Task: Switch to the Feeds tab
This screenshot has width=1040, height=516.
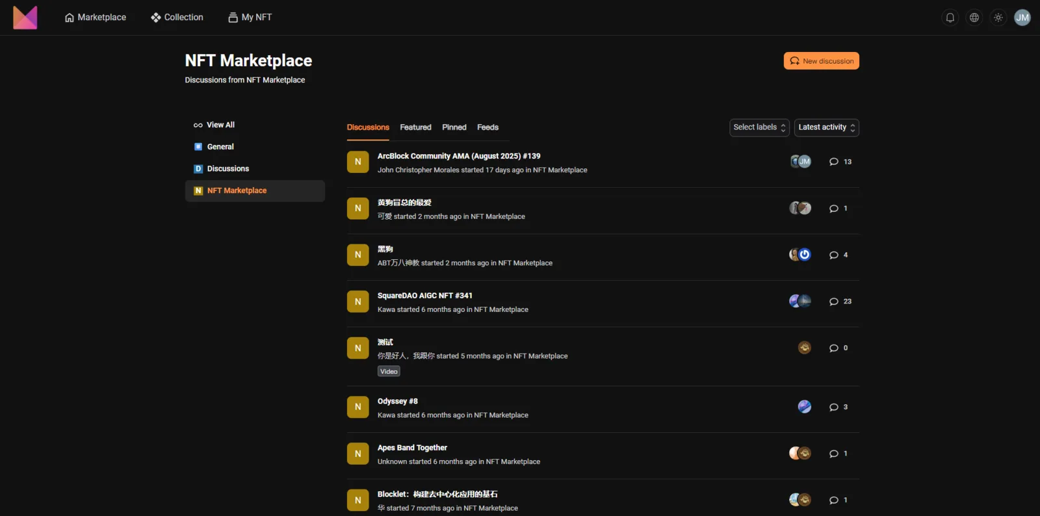Action: (x=487, y=127)
